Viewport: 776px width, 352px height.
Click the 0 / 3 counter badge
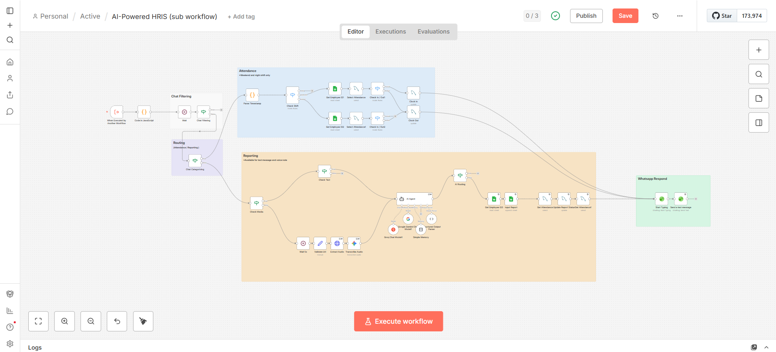click(x=532, y=16)
